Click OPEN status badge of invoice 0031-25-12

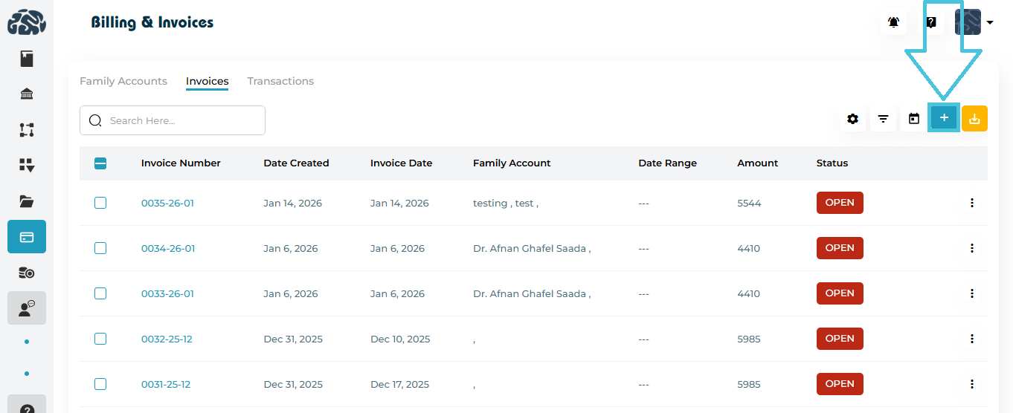coord(840,384)
